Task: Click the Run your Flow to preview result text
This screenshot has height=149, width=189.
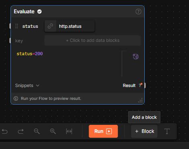Action: pos(51,99)
